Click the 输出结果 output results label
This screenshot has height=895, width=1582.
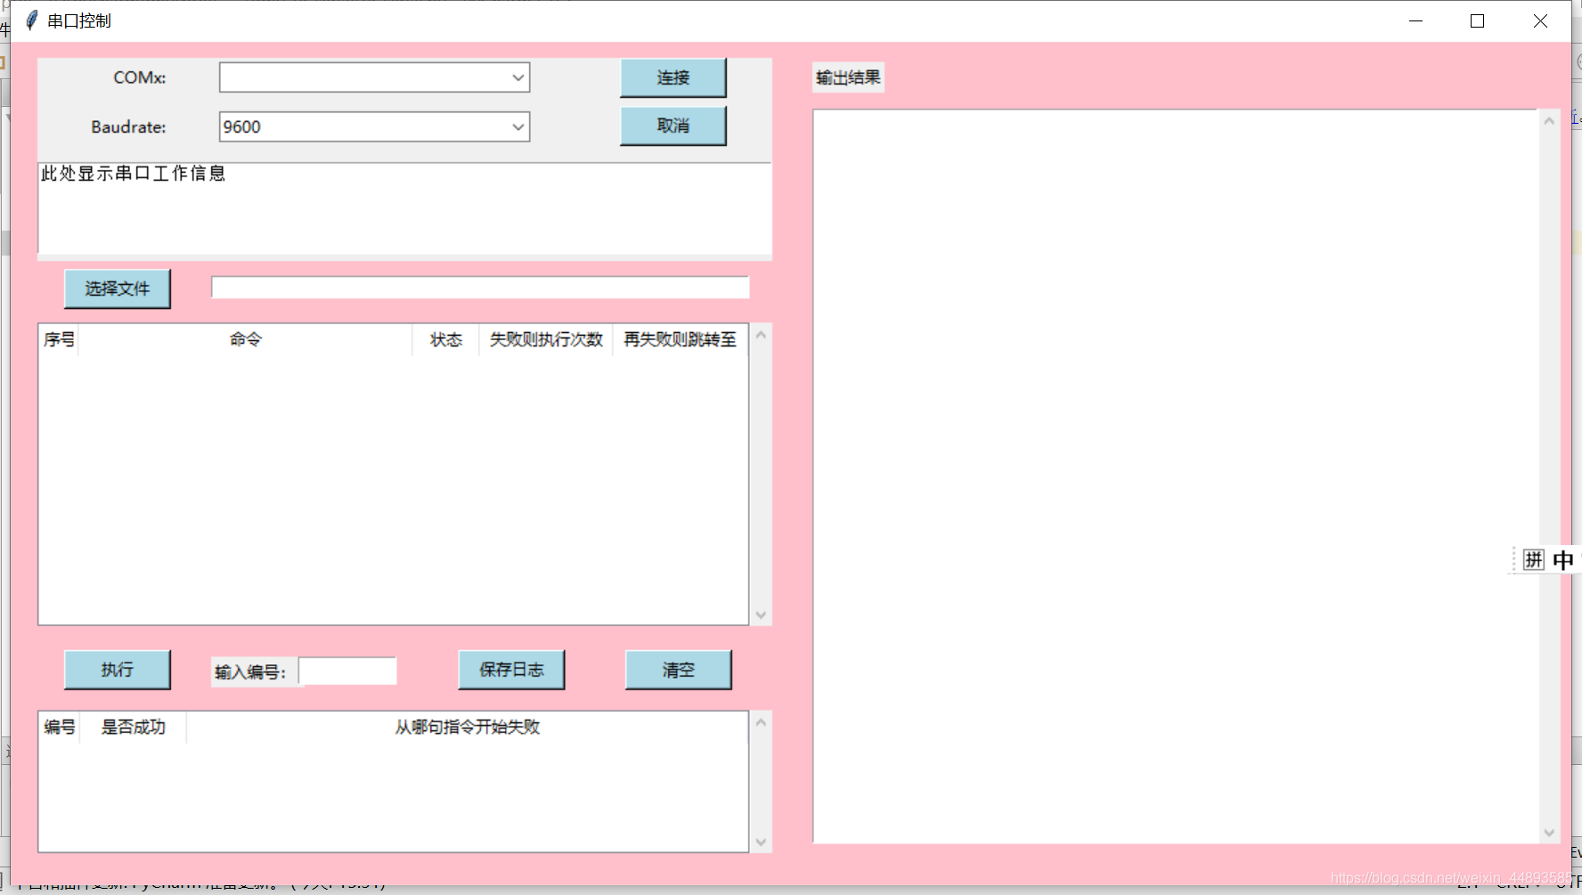coord(846,77)
